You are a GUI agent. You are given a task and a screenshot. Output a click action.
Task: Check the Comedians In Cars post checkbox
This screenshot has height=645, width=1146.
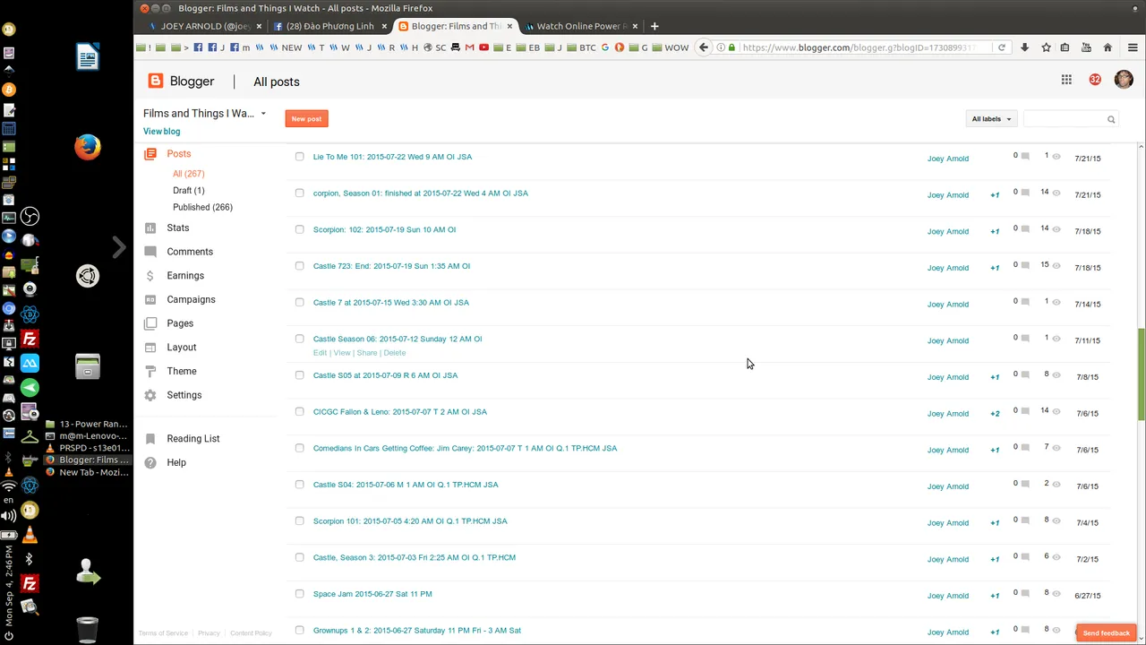(x=300, y=448)
